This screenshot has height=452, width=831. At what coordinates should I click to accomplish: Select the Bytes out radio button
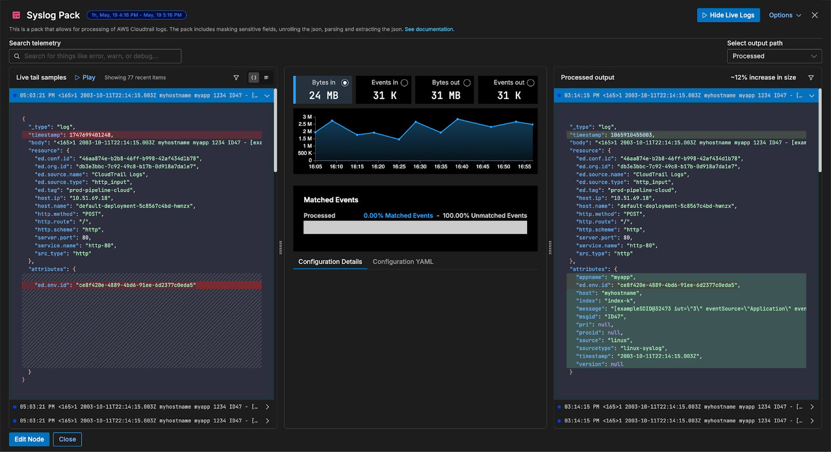click(467, 83)
